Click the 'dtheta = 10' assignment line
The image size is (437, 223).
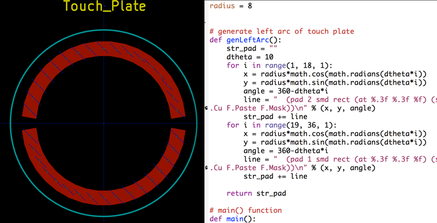point(250,57)
